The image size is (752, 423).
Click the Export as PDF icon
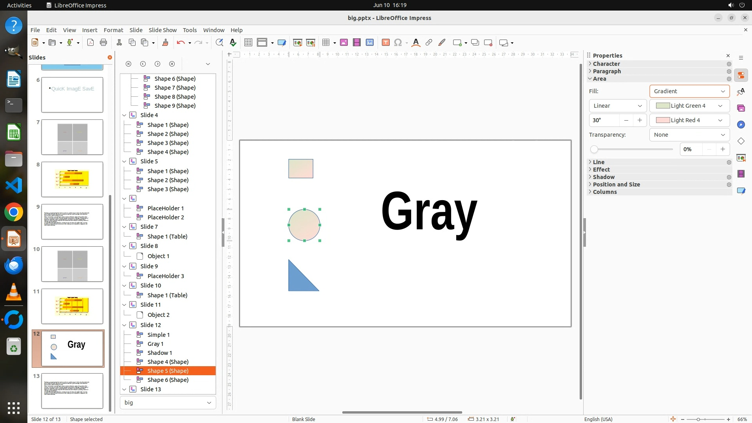pyautogui.click(x=90, y=43)
